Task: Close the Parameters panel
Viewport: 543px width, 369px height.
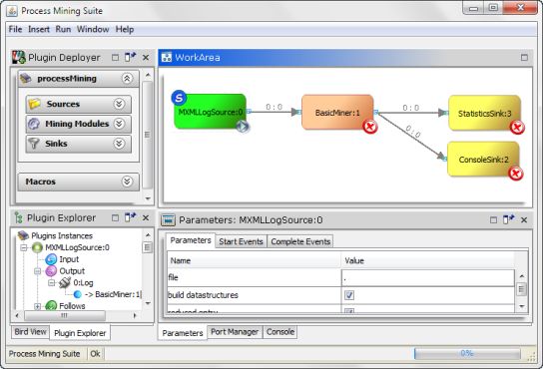Action: 524,219
